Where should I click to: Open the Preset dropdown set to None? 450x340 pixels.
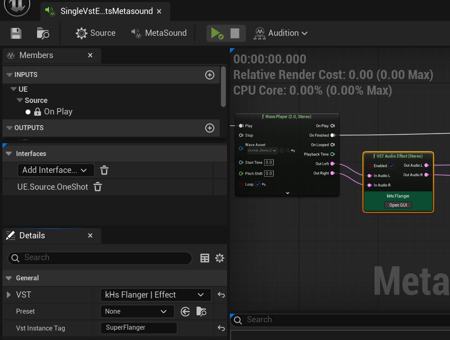(x=137, y=312)
